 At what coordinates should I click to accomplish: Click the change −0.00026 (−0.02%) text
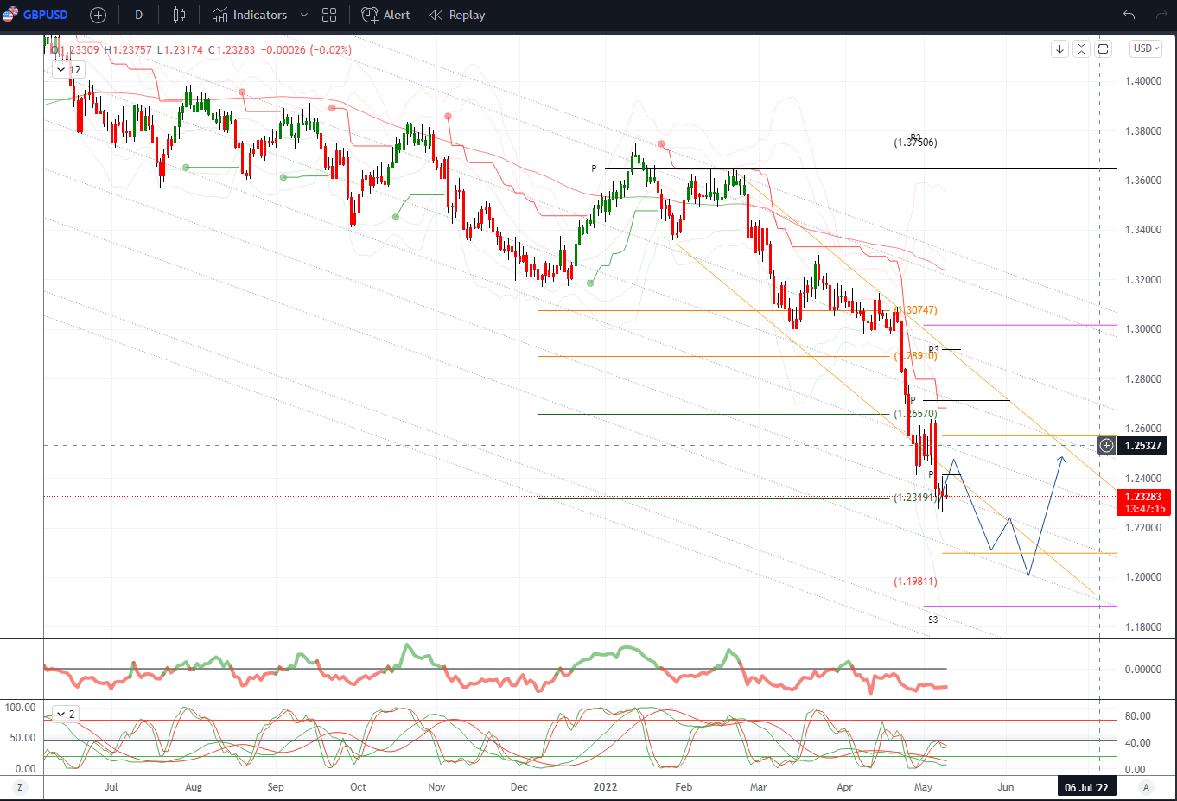coord(306,50)
